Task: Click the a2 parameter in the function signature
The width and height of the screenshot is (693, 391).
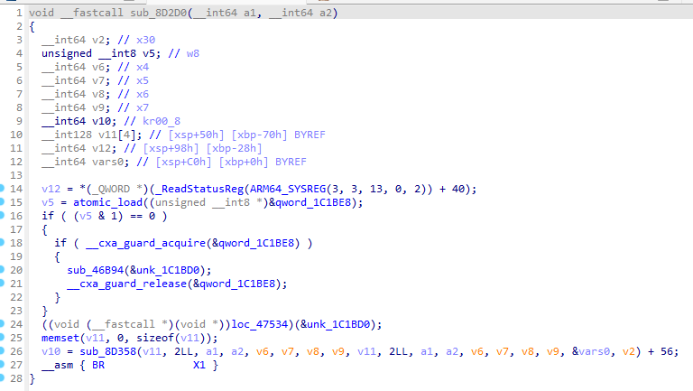Action: pos(325,13)
